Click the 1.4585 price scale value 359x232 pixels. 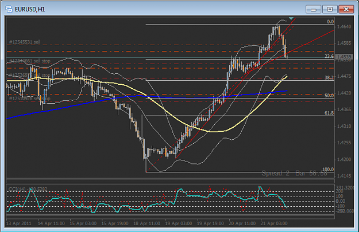[344, 43]
